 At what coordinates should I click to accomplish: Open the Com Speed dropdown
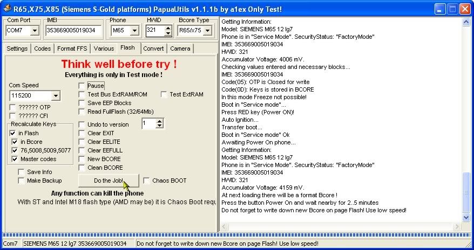pos(56,96)
